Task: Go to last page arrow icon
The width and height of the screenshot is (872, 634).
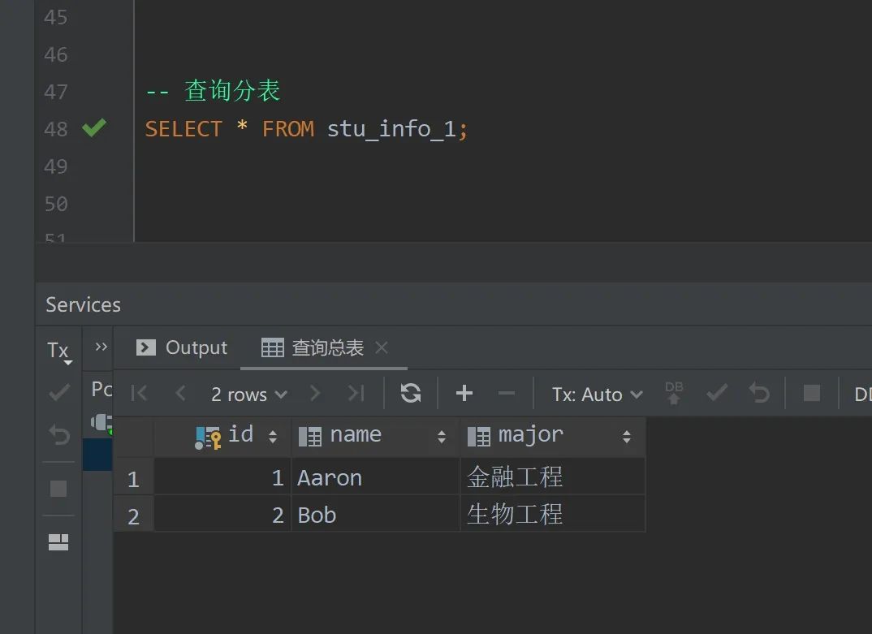Action: [356, 393]
